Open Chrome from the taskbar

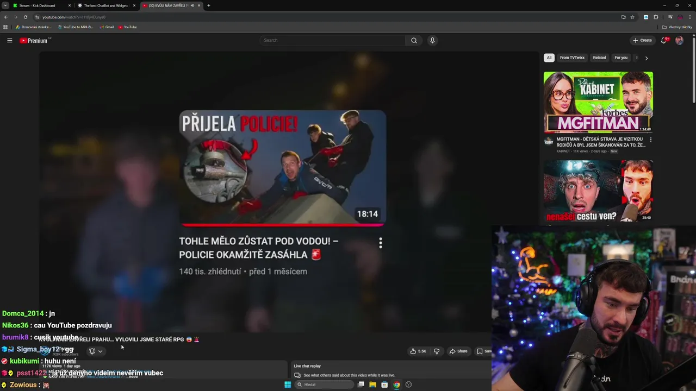click(396, 384)
